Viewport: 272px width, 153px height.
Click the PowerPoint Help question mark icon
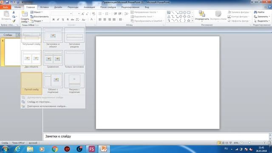270,7
